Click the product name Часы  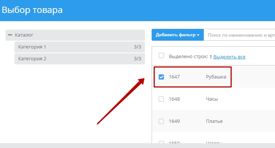212,99
